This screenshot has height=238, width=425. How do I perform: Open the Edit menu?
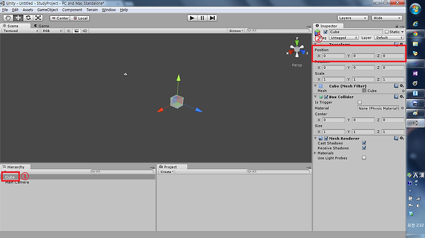click(x=15, y=10)
